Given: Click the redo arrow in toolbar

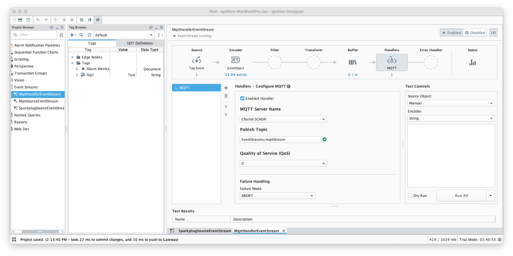Looking at the screenshot, I should (x=46, y=20).
